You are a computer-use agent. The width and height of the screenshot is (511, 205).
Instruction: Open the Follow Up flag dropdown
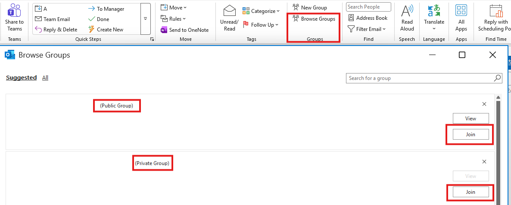click(261, 24)
